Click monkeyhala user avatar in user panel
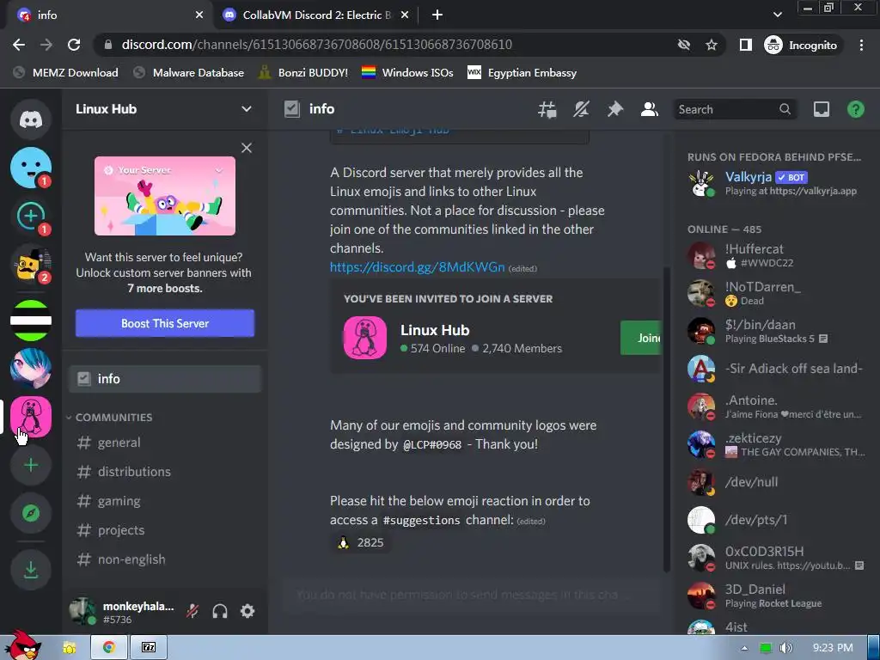The height and width of the screenshot is (660, 880). point(82,611)
